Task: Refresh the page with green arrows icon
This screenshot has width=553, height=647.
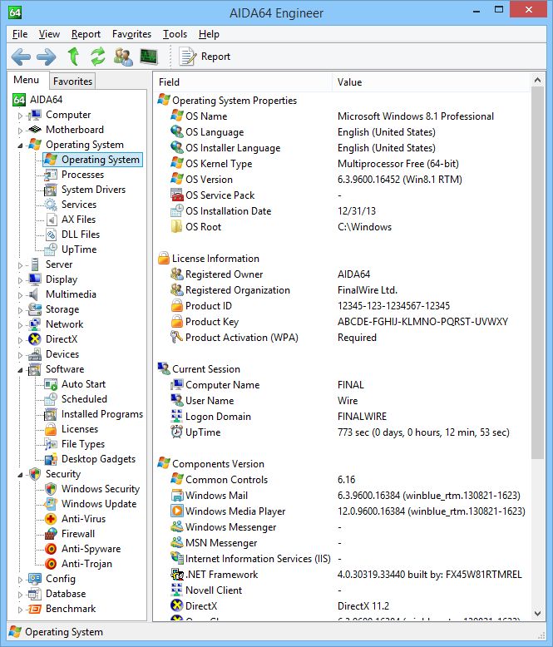Action: coord(98,57)
